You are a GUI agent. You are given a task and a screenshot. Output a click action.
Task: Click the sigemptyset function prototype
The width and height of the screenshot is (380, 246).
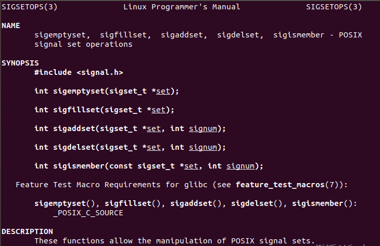[x=107, y=92]
